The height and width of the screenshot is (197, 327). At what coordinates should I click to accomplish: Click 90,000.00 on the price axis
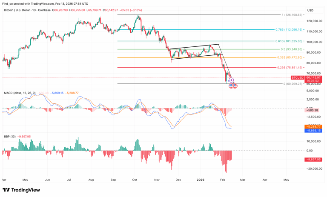point(313,52)
